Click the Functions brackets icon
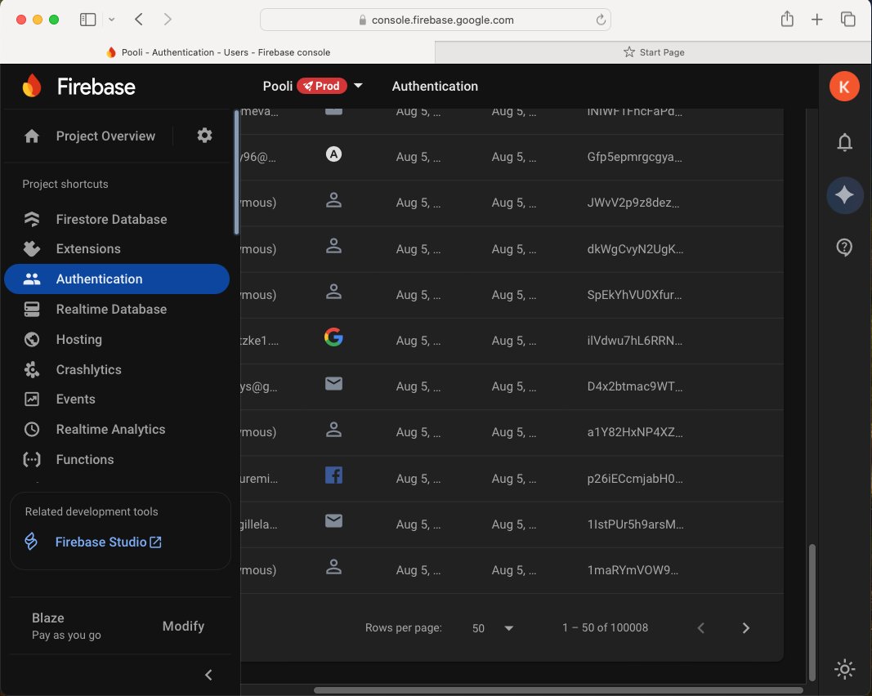Viewport: 872px width, 696px height. coord(32,460)
